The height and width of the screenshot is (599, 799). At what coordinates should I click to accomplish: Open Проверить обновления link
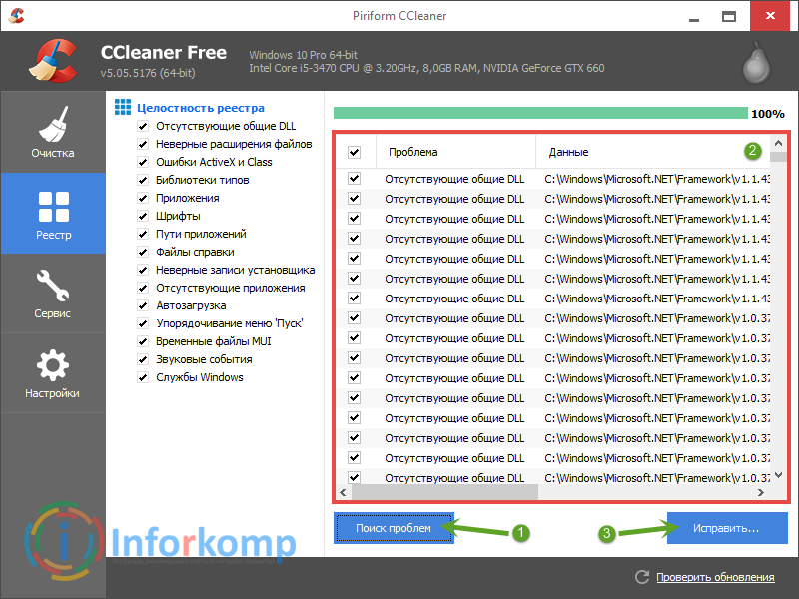click(715, 577)
